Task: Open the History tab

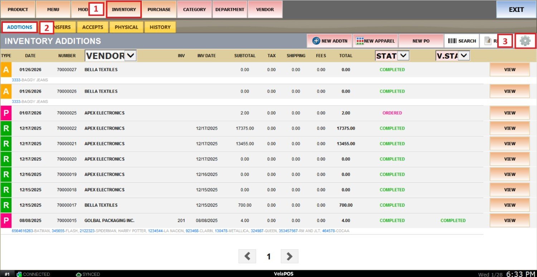Action: point(160,27)
